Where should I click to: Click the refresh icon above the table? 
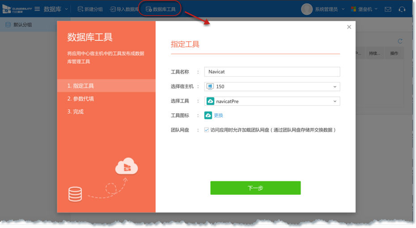point(400,41)
